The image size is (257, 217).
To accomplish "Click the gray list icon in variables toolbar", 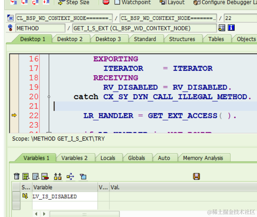I will tap(36, 176).
